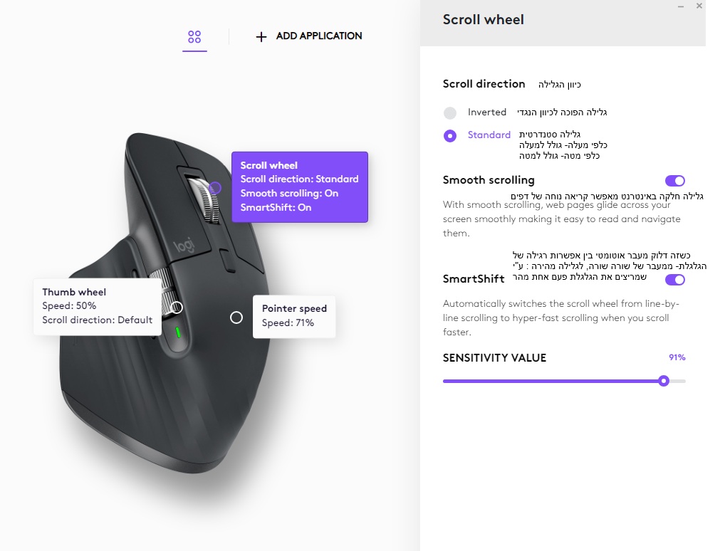The width and height of the screenshot is (720, 551).
Task: Toggle Smooth scrolling off
Action: (x=674, y=181)
